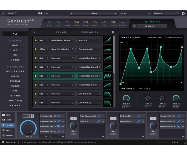Viewport: 187px width, 155px height.
Task: Add a new matrix row with plus
Action: pos(34,32)
